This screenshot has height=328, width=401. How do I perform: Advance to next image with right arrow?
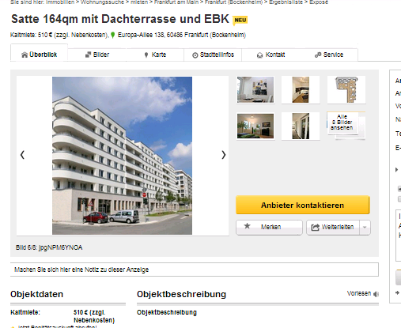pyautogui.click(x=224, y=155)
